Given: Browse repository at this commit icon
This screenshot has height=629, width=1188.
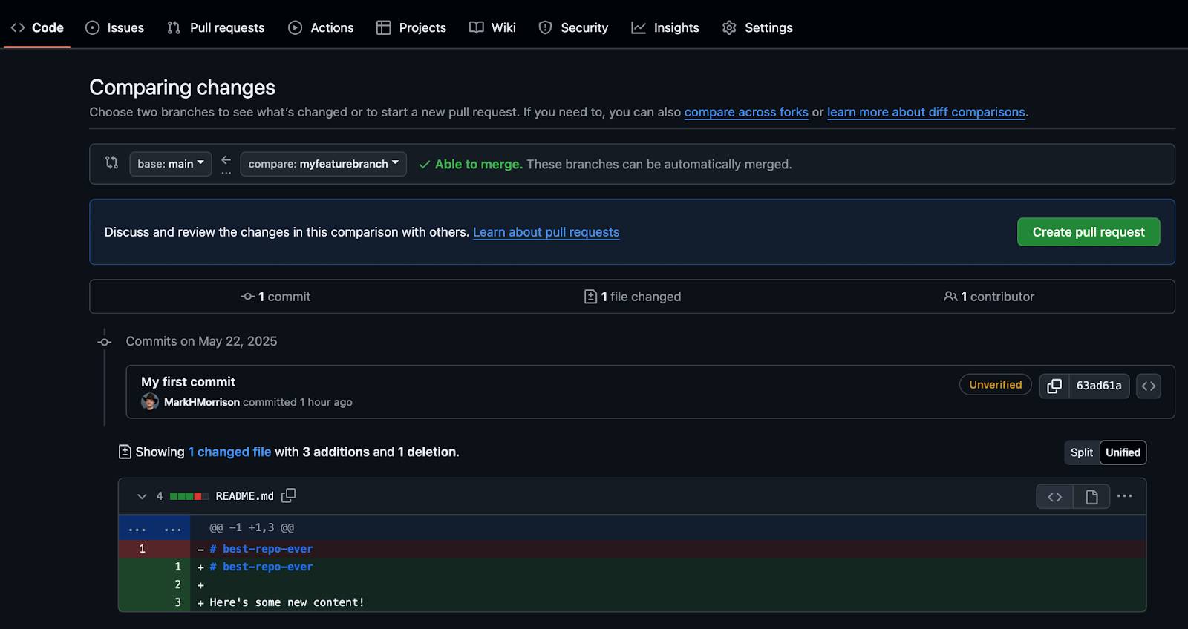Looking at the screenshot, I should click(x=1149, y=386).
